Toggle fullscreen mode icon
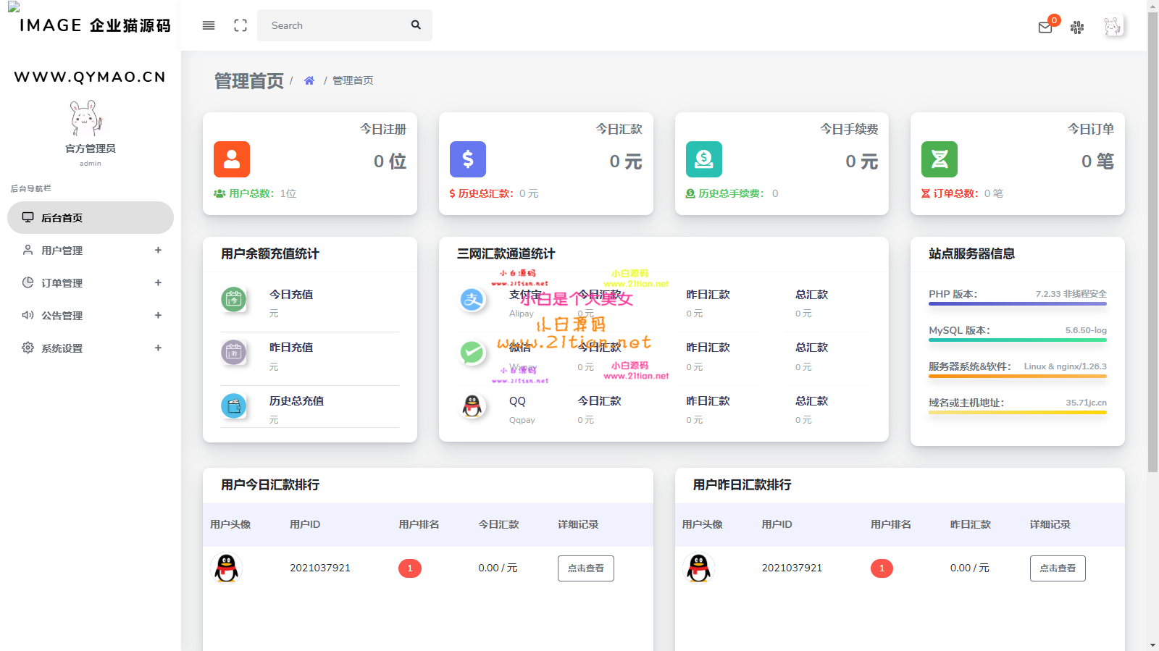The height and width of the screenshot is (651, 1159). [240, 25]
